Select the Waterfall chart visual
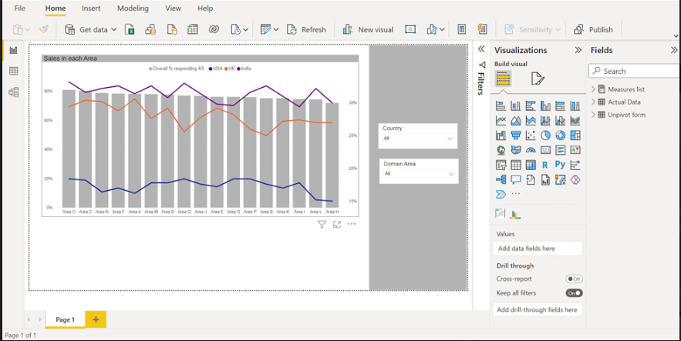The image size is (681, 341). [x=501, y=135]
